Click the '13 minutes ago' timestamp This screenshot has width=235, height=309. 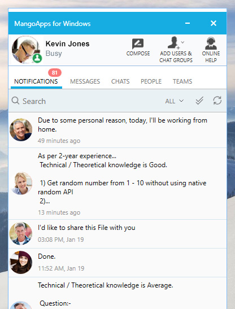[59, 212]
